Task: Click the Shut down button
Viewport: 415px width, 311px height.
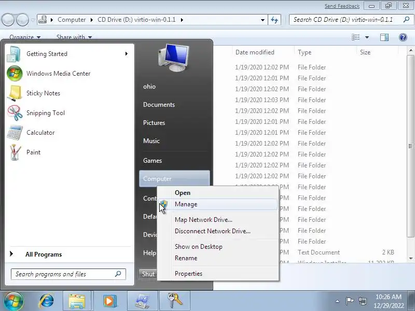Action: click(148, 274)
